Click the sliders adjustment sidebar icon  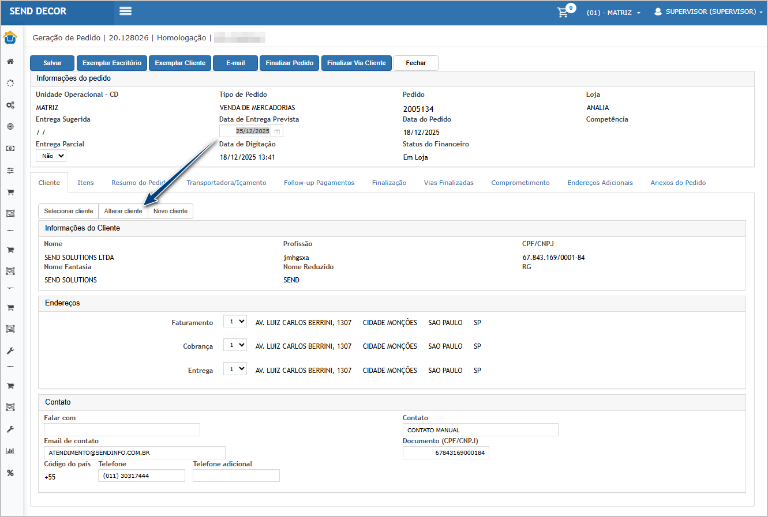10,171
